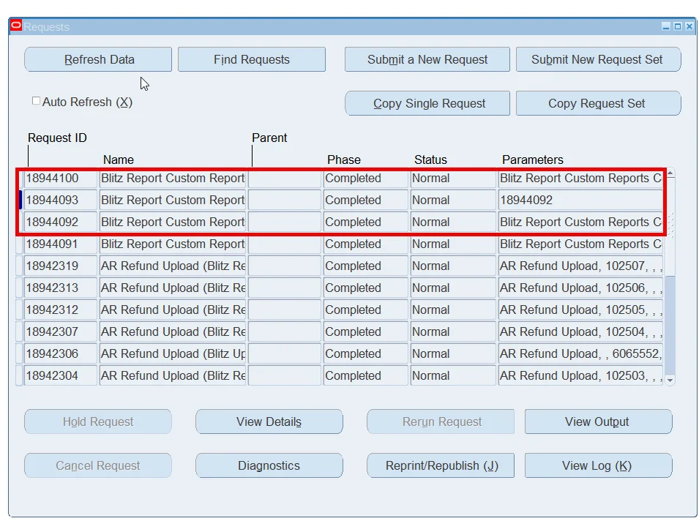
Task: Click the Parameters cell showing 18944092
Action: pos(580,200)
